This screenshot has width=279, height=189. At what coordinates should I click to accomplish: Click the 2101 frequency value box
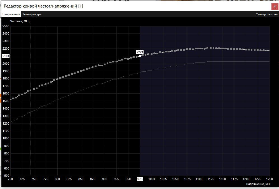[x=6, y=56]
